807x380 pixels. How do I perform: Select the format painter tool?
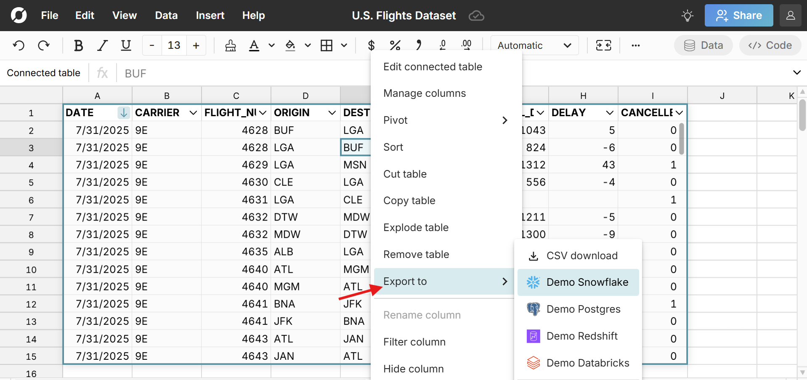coord(230,45)
